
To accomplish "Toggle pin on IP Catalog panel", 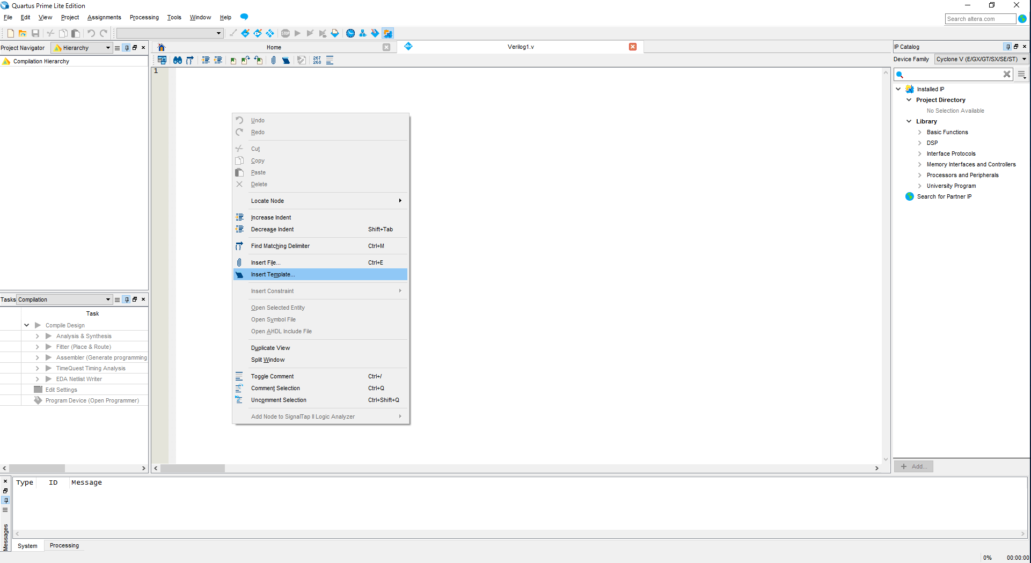I will pos(1007,47).
